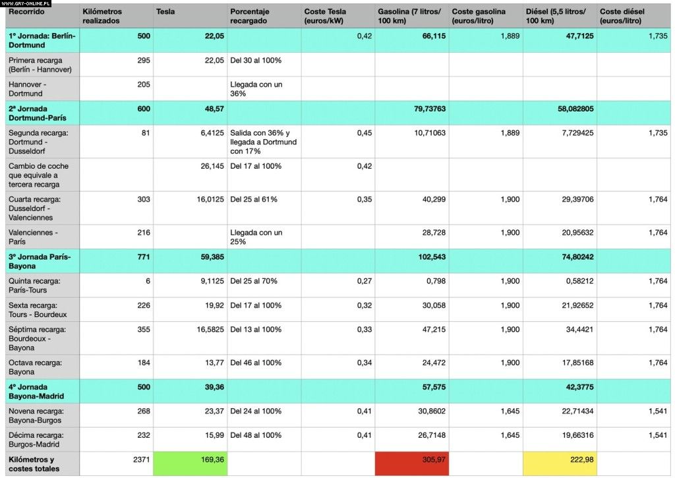Select row label '1º Jornada: Berlín-Dortmund'
675x478 pixels.
(x=42, y=40)
